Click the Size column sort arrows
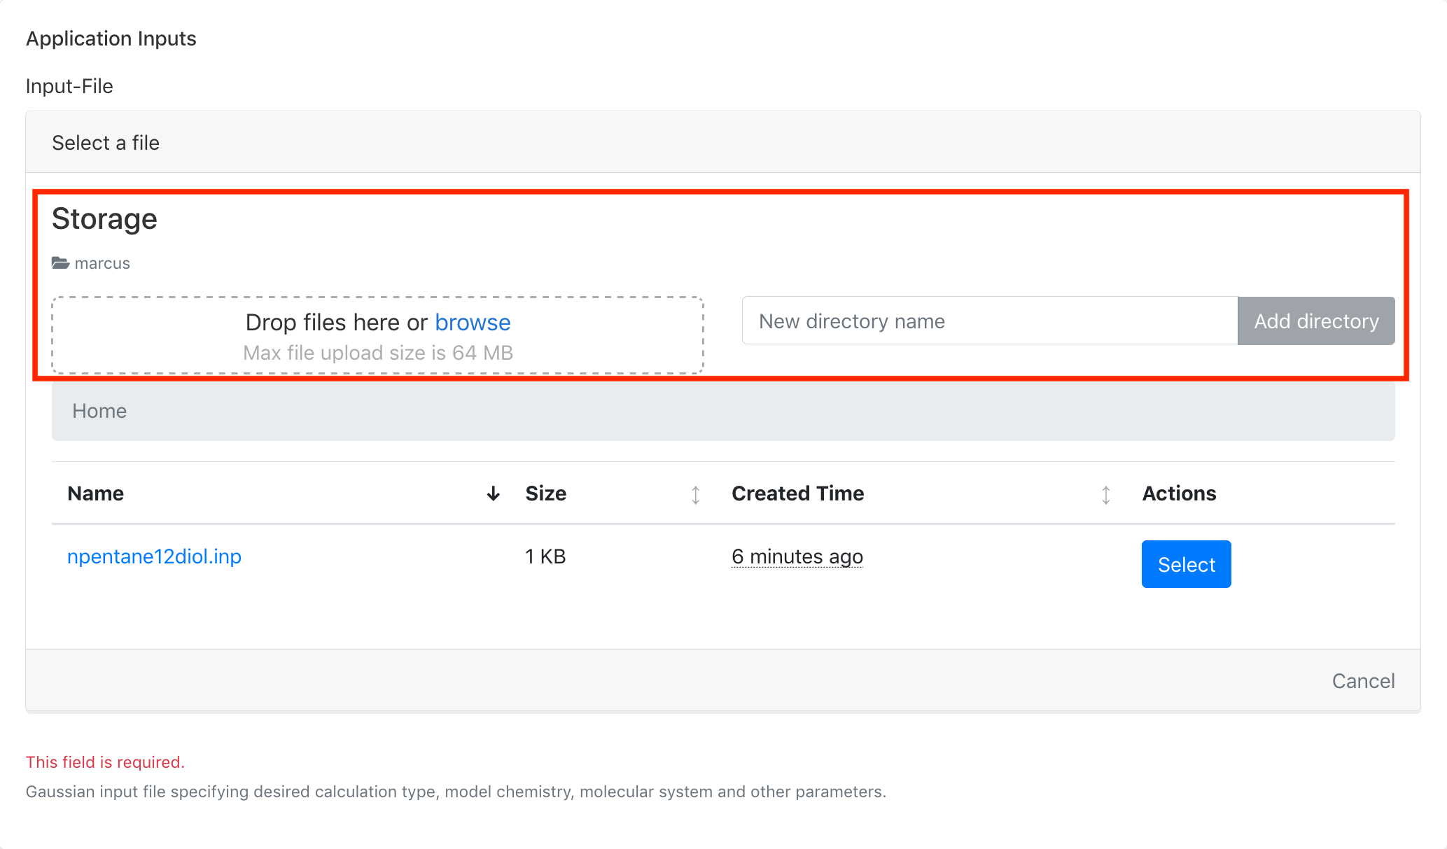Image resolution: width=1447 pixels, height=849 pixels. [x=695, y=495]
